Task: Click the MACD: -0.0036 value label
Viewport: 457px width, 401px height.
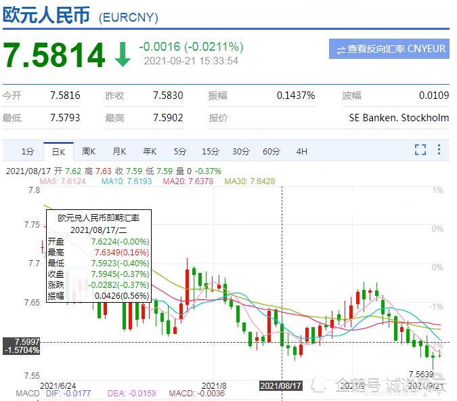Action: [197, 394]
